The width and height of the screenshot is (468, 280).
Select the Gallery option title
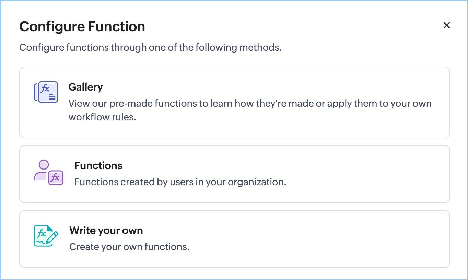pyautogui.click(x=85, y=87)
